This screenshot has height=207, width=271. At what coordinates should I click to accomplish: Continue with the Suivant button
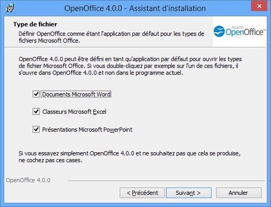click(x=189, y=193)
